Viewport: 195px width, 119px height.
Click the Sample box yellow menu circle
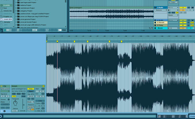pyautogui.click(x=43, y=86)
